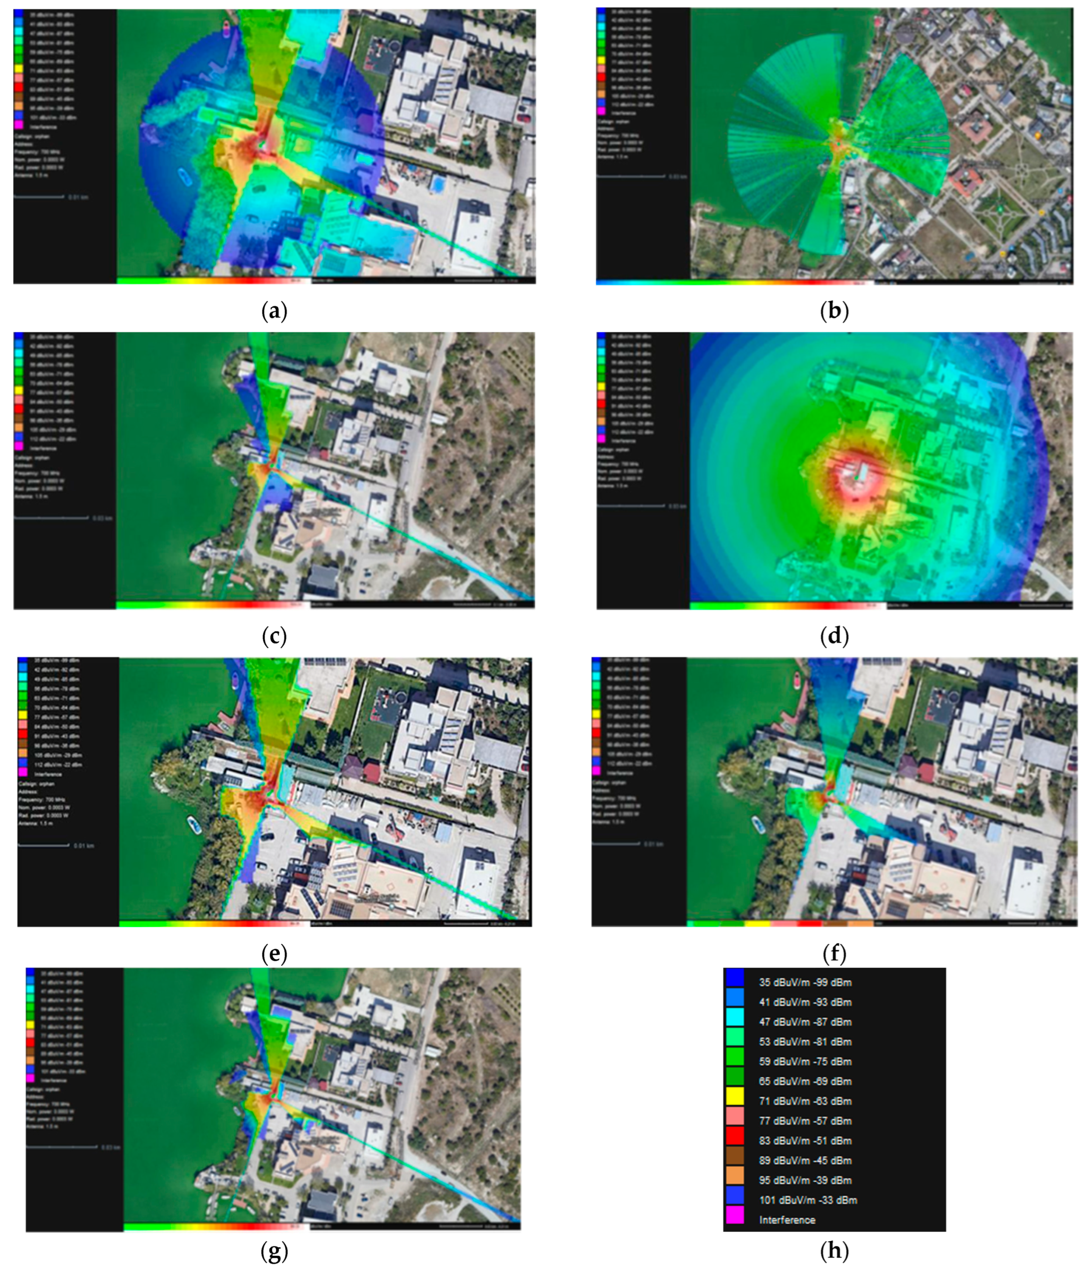Click the (h) caption under the legend
Screen dimensions: 1090x1269
tap(834, 1251)
